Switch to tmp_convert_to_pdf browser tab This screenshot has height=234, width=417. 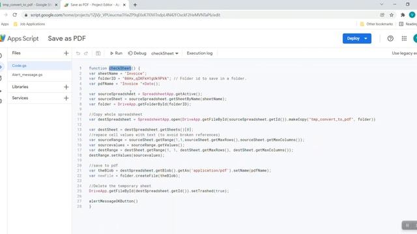pyautogui.click(x=27, y=5)
